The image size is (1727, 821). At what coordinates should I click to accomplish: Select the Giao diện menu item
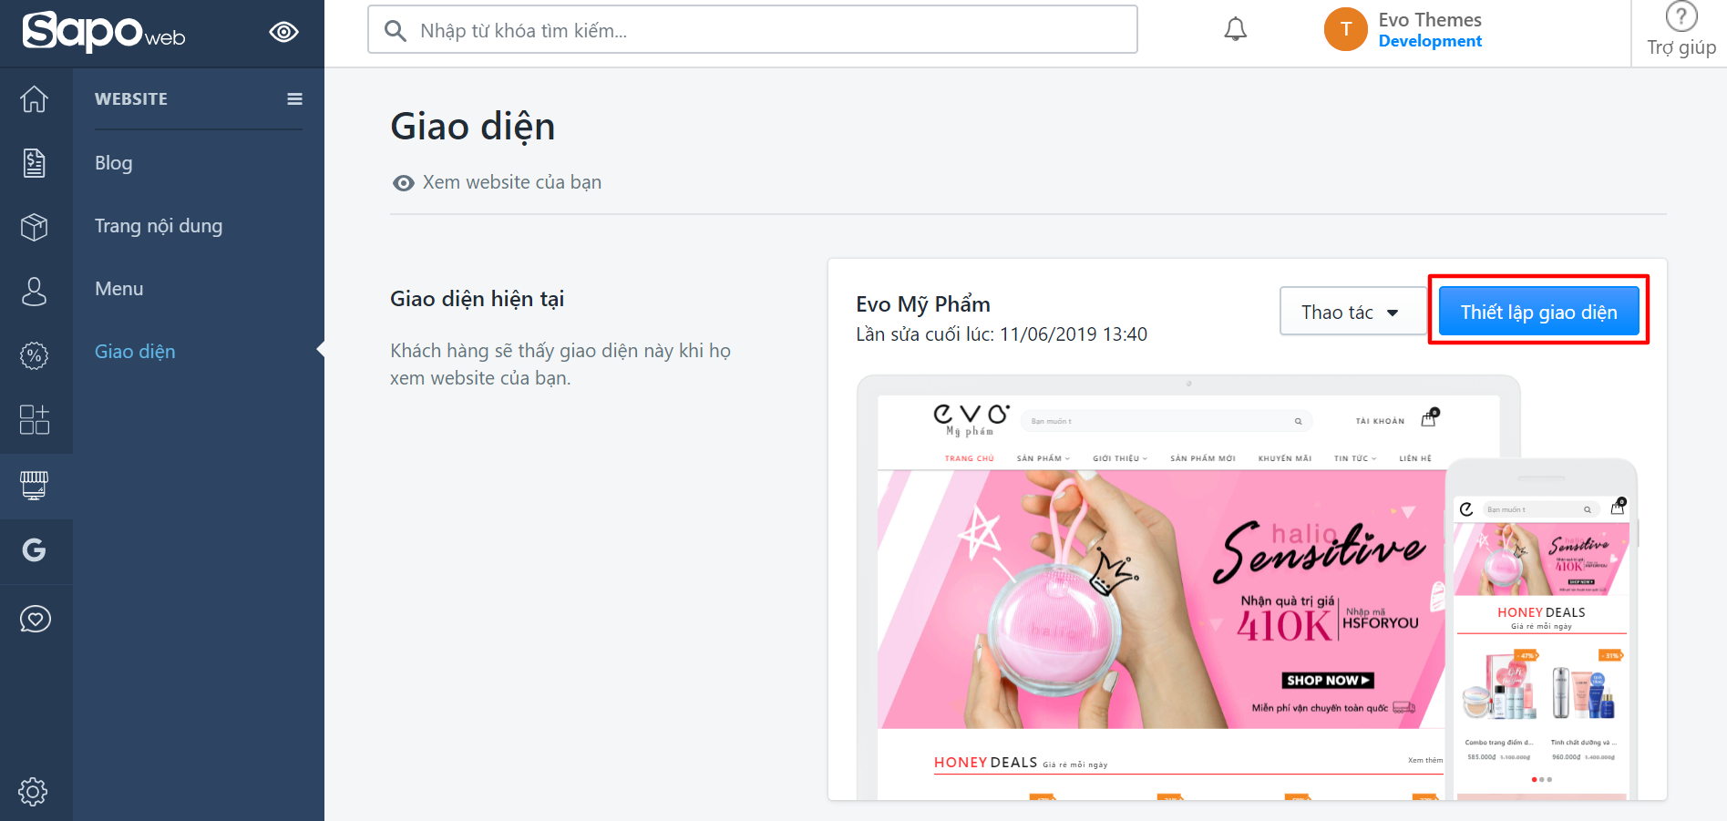tap(135, 352)
